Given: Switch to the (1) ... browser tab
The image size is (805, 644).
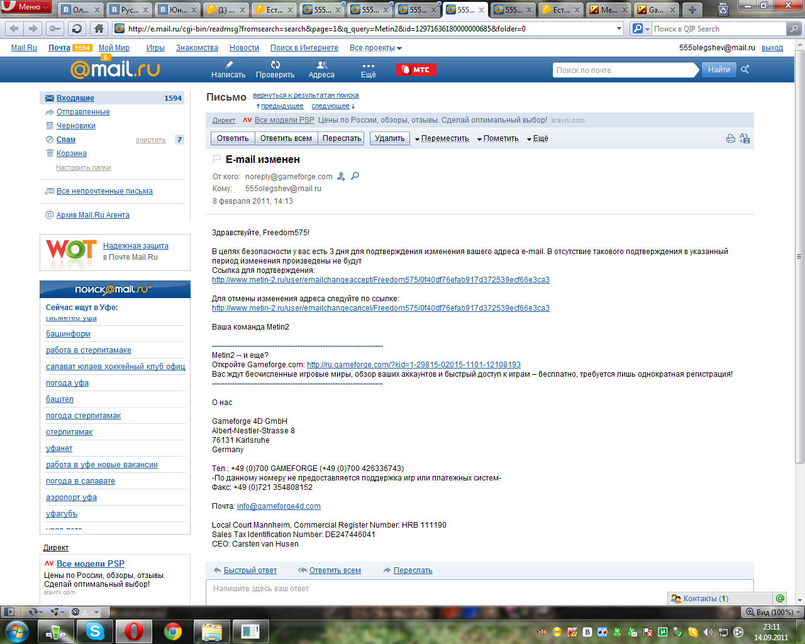Looking at the screenshot, I should click(226, 9).
